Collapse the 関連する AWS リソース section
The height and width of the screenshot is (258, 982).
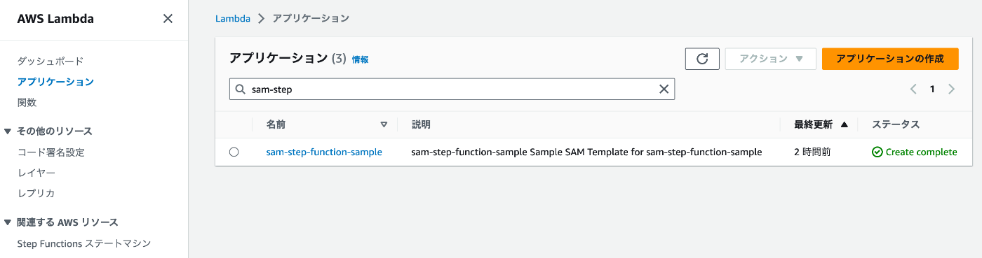[8, 222]
